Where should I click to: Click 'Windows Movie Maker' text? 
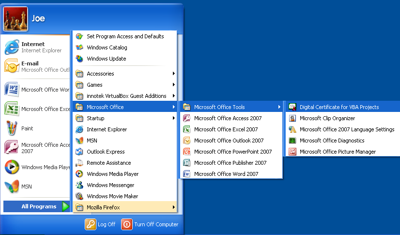point(112,196)
